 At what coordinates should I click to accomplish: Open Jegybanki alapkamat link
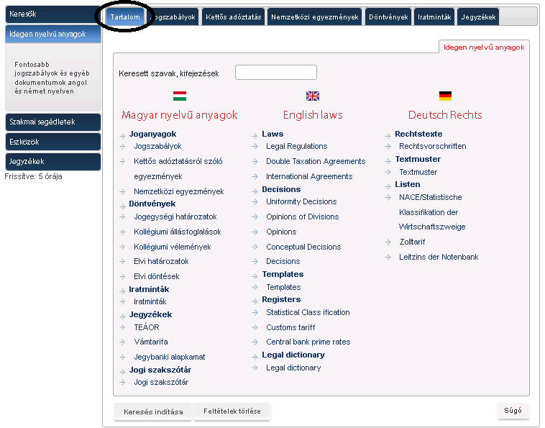pos(169,357)
